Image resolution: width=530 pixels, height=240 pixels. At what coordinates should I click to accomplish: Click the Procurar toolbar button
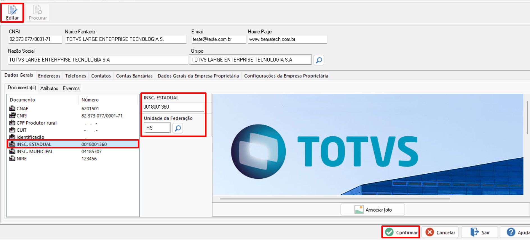click(x=38, y=13)
